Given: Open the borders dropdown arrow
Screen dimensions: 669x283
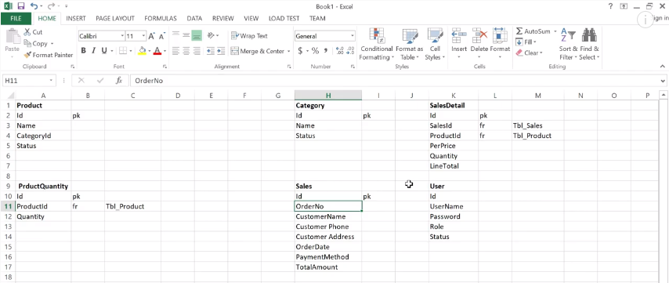Looking at the screenshot, I should 131,51.
